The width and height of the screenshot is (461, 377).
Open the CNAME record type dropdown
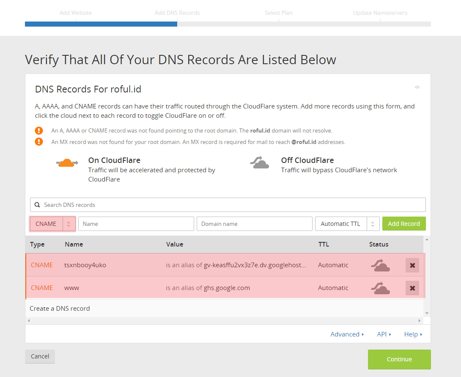pyautogui.click(x=52, y=224)
